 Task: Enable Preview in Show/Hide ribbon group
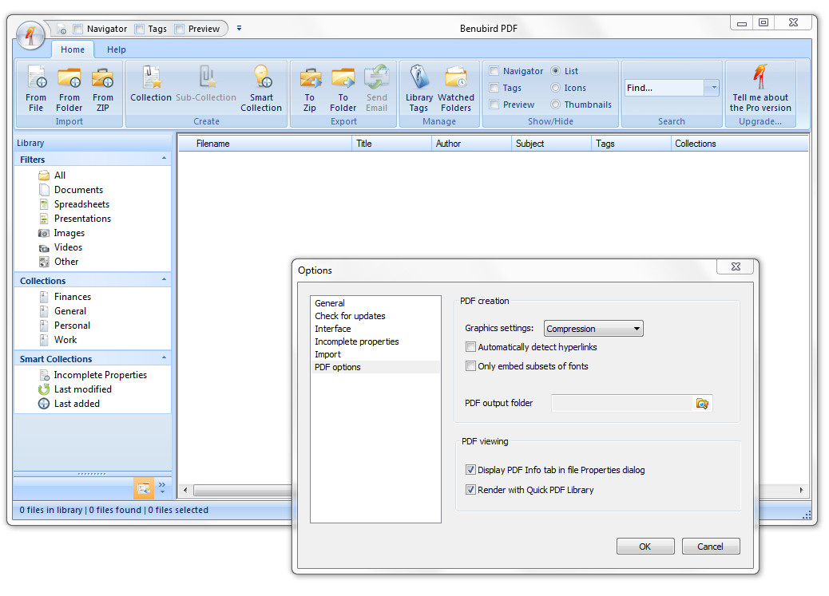coord(494,105)
